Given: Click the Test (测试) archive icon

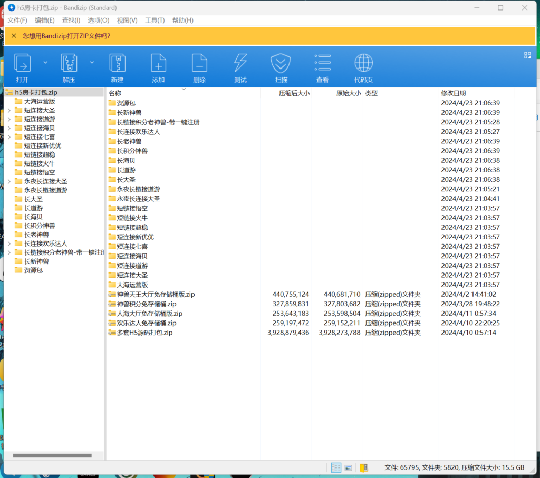Looking at the screenshot, I should [x=240, y=64].
